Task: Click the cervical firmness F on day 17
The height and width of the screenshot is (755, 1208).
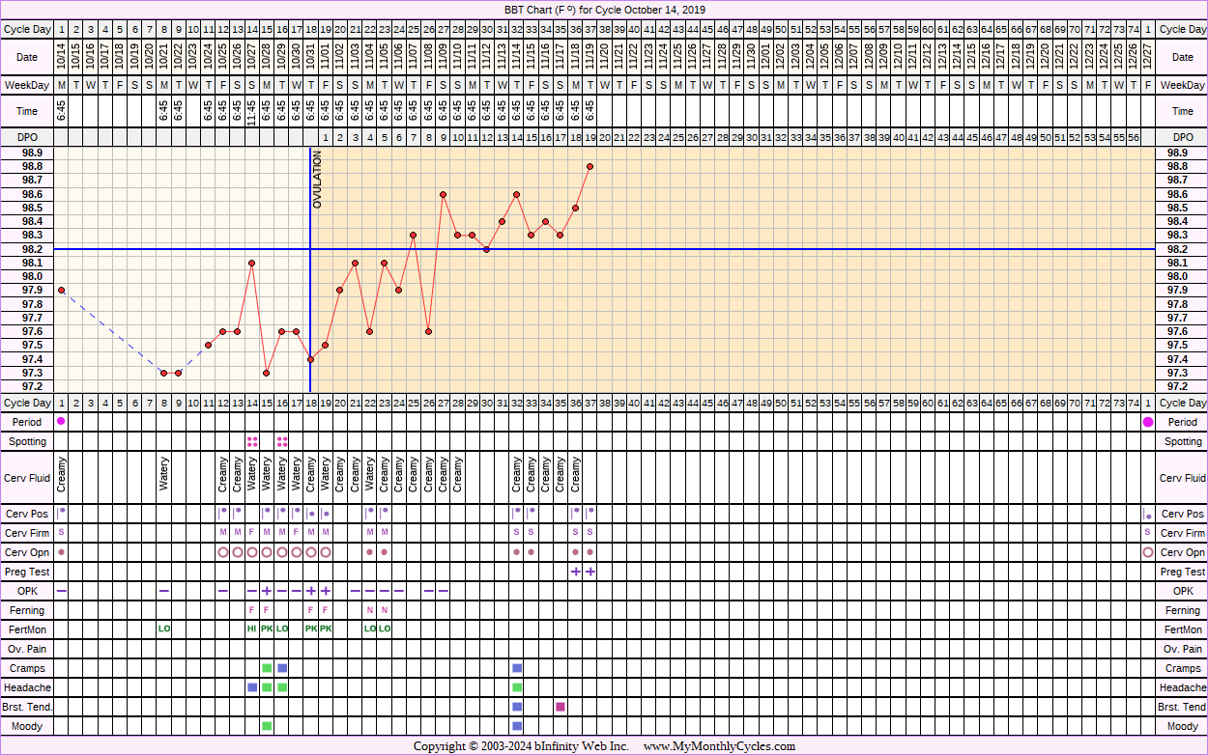Action: 296,532
